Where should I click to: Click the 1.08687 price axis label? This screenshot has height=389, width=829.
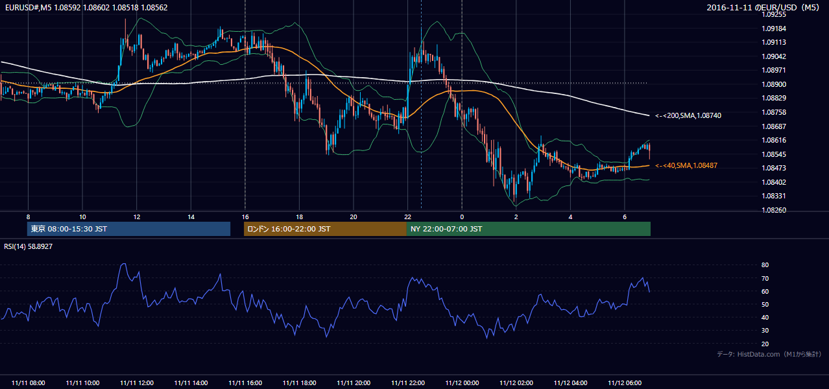click(x=773, y=126)
